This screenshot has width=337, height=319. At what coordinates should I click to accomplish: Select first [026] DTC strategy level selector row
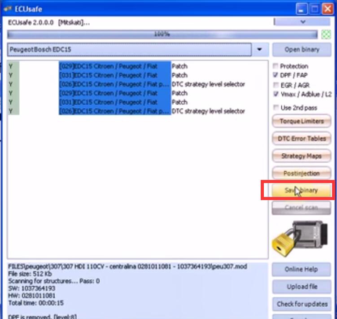[138, 84]
